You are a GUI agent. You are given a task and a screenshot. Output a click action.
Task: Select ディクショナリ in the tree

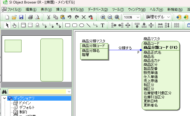click(24, 98)
